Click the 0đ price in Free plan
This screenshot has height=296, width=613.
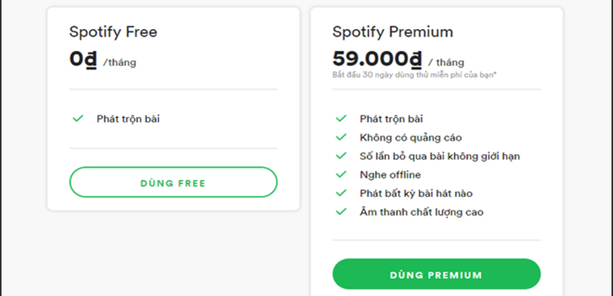coord(83,60)
